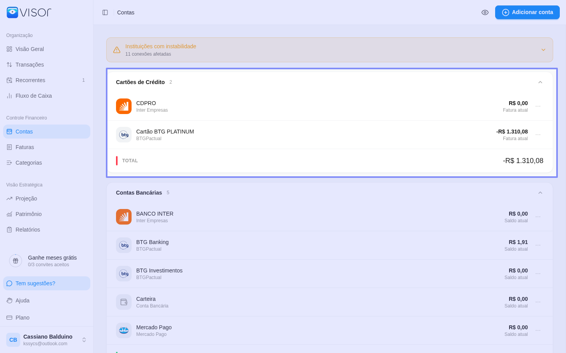Image resolution: width=566 pixels, height=353 pixels.
Task: Click the Carteira wallet icon
Action: (124, 302)
